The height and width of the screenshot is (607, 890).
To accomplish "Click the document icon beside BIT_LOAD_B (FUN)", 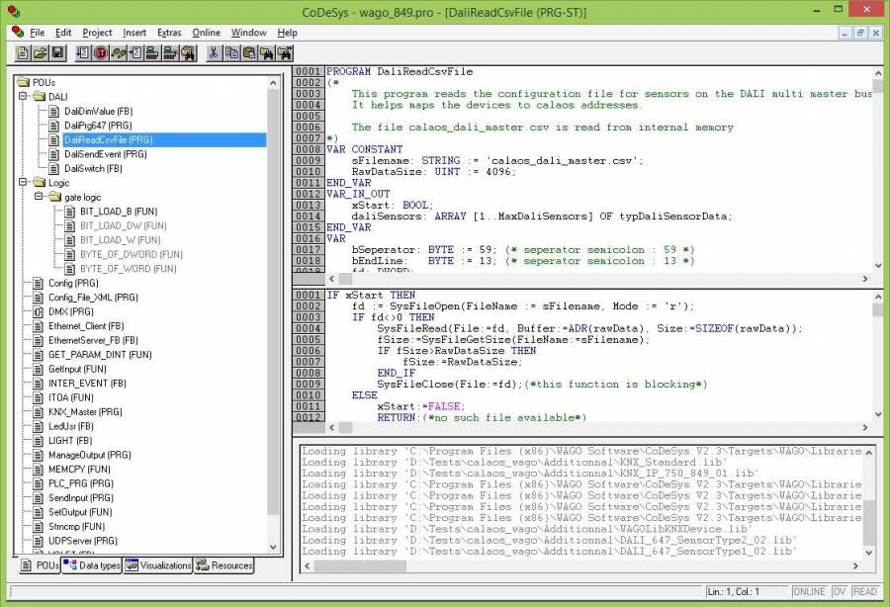I will coord(70,212).
